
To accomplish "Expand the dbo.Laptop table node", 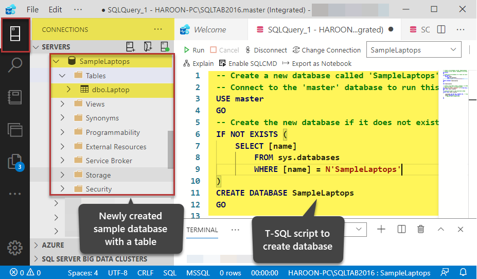I will [68, 90].
